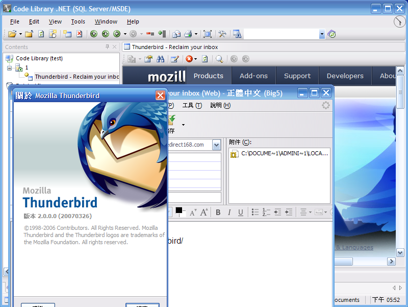
Task: Click the delete page red X icon
Action: pos(80,34)
